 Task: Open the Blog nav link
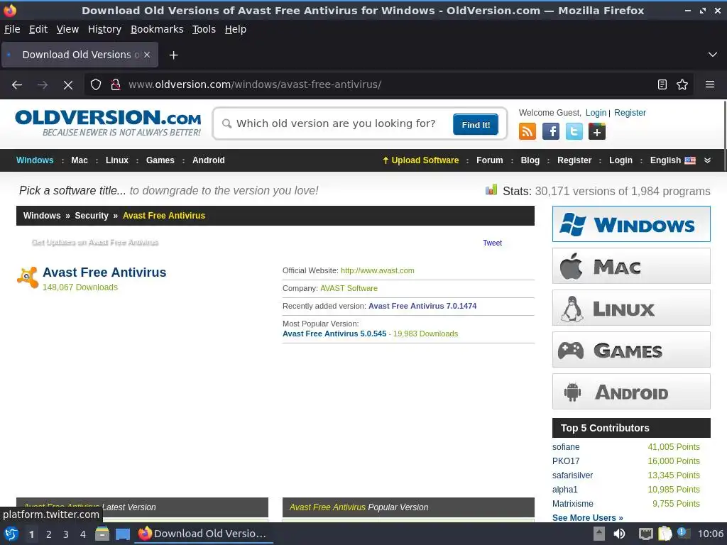tap(530, 160)
